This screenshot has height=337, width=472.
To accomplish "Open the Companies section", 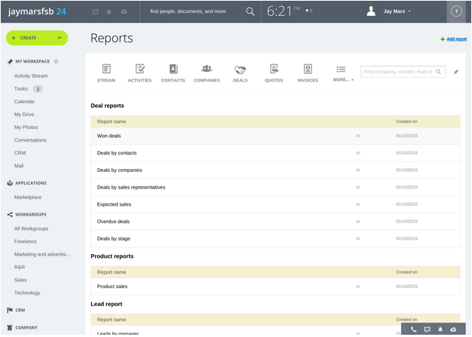I will tap(207, 73).
